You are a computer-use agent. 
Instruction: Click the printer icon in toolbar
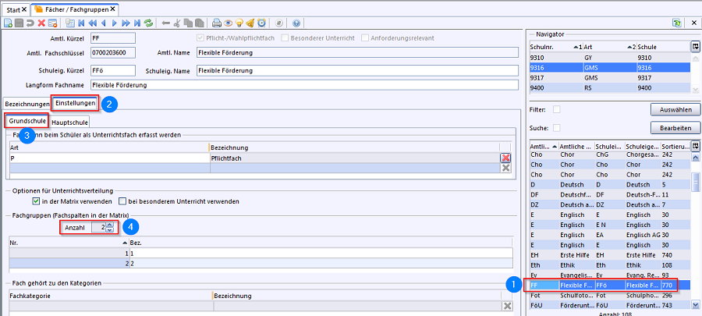point(217,23)
